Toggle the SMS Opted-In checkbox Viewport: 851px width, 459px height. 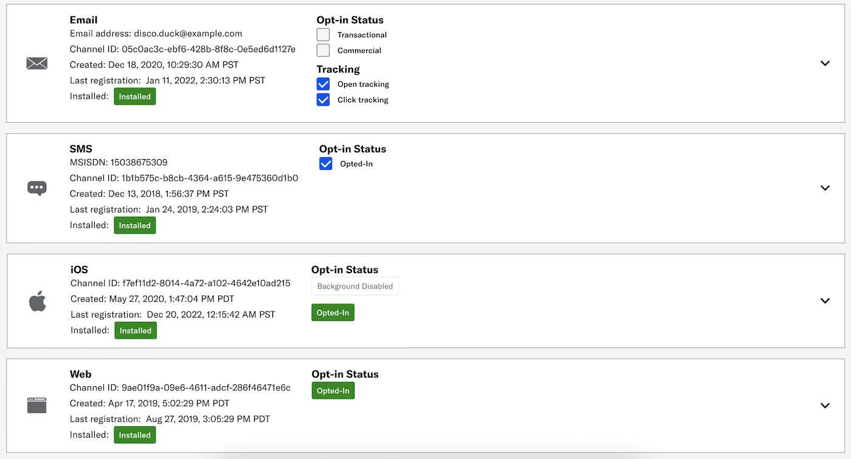pyautogui.click(x=326, y=164)
